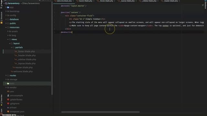Close the _footer.blade.php tab
Screen dimensions: 207x116
point(114,1)
